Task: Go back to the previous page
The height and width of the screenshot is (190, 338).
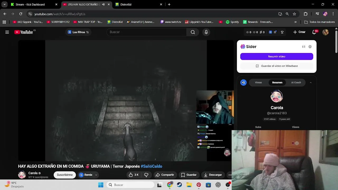Action: click(5, 14)
